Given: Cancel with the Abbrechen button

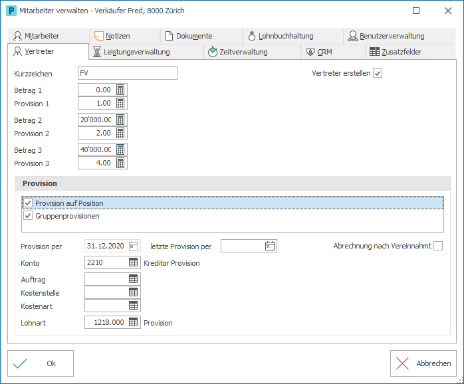Looking at the screenshot, I should [423, 363].
